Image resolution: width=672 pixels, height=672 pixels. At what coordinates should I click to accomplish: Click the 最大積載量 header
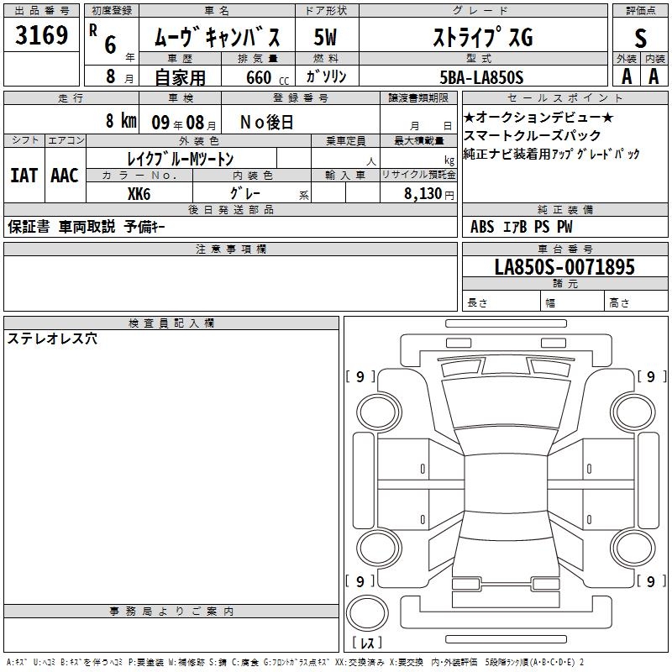[418, 140]
